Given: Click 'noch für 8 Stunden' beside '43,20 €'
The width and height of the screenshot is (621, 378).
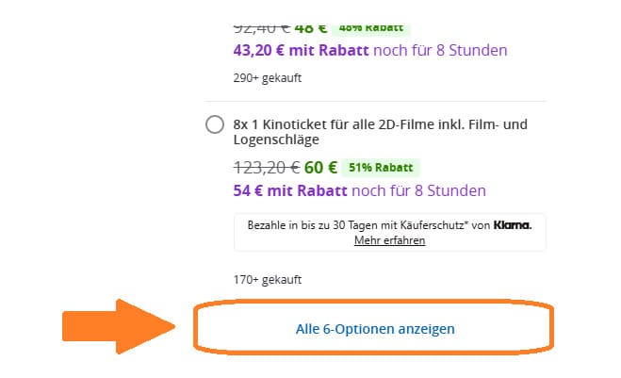Looking at the screenshot, I should tap(440, 50).
